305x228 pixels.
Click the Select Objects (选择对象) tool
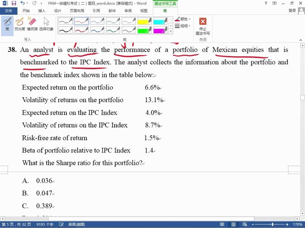click(x=46, y=24)
